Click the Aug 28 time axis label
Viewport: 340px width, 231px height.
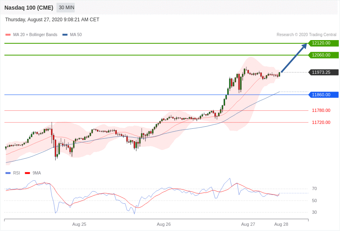pyautogui.click(x=281, y=225)
